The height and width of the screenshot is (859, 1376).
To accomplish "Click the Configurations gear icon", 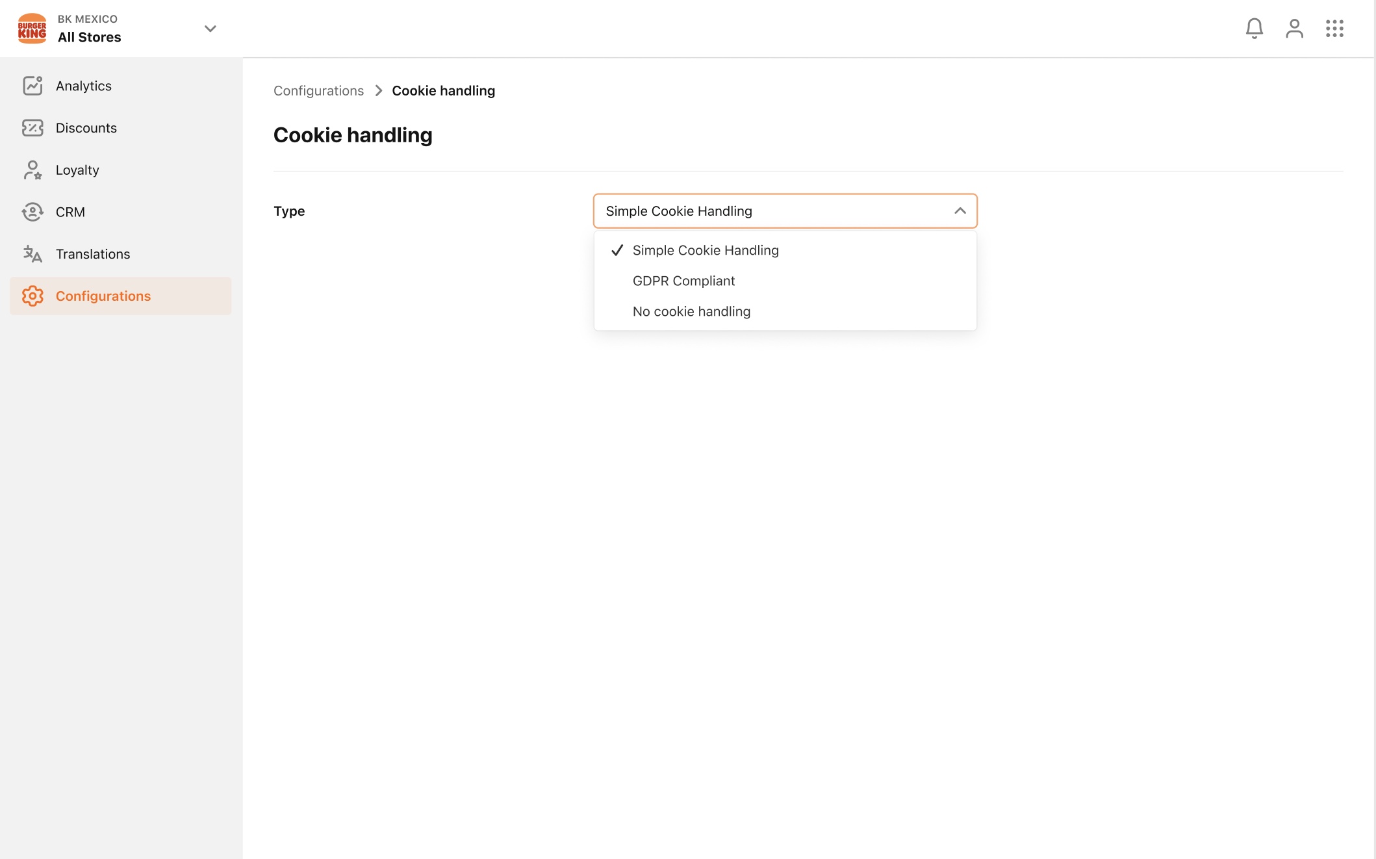I will click(32, 296).
